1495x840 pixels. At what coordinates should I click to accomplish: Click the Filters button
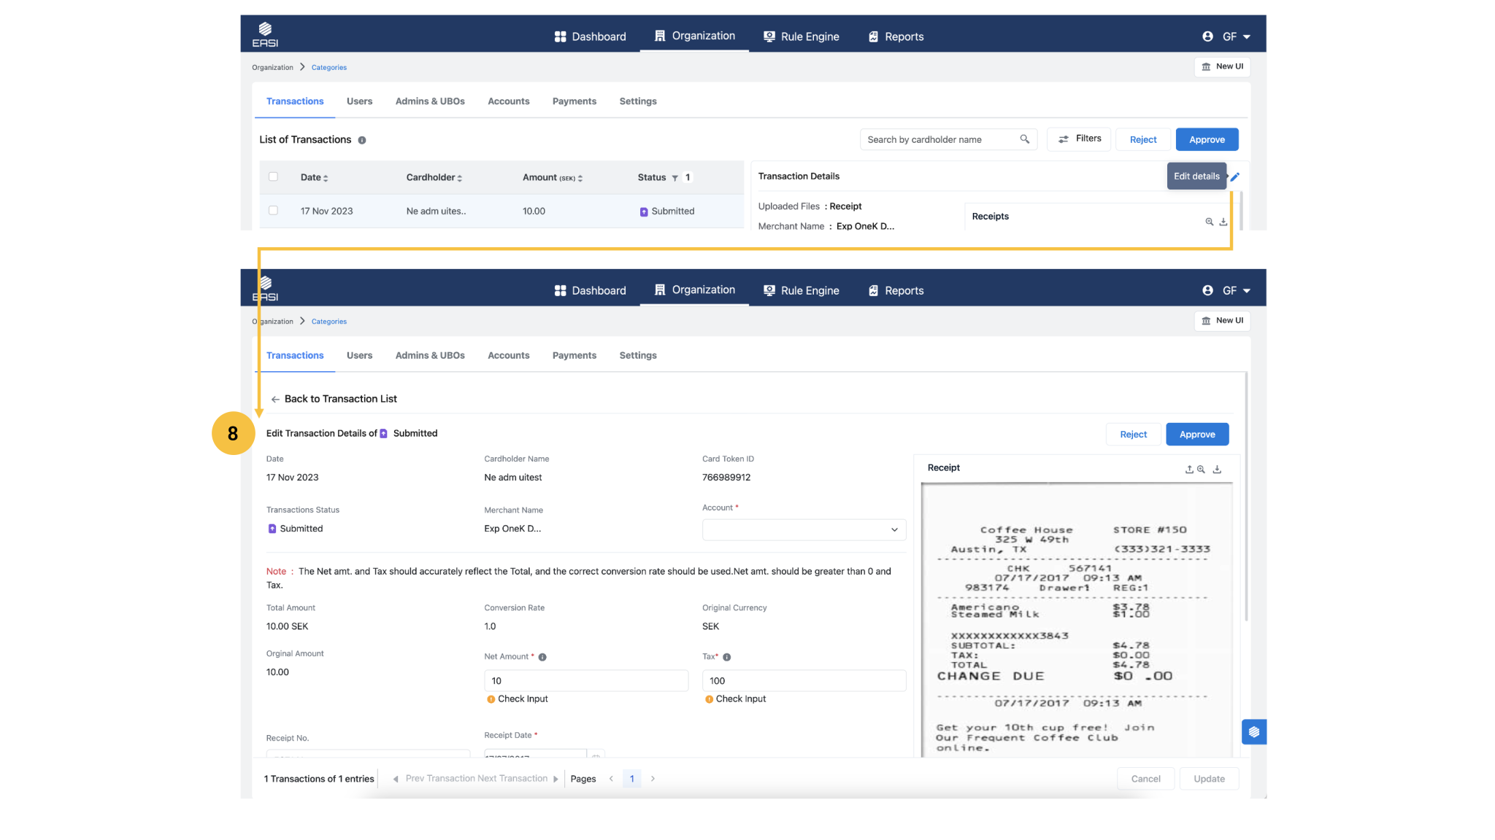click(1079, 139)
